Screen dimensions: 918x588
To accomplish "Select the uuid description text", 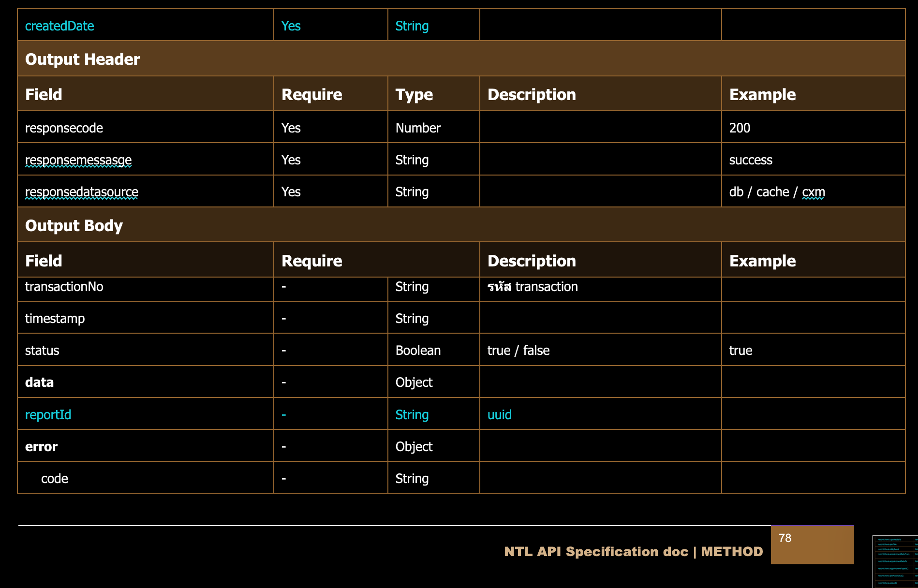I will click(499, 415).
